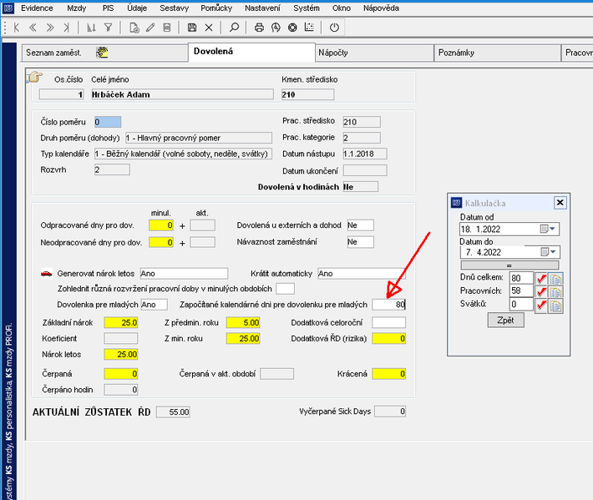This screenshot has width=593, height=500.
Task: Print with the printer icon
Action: [x=259, y=28]
